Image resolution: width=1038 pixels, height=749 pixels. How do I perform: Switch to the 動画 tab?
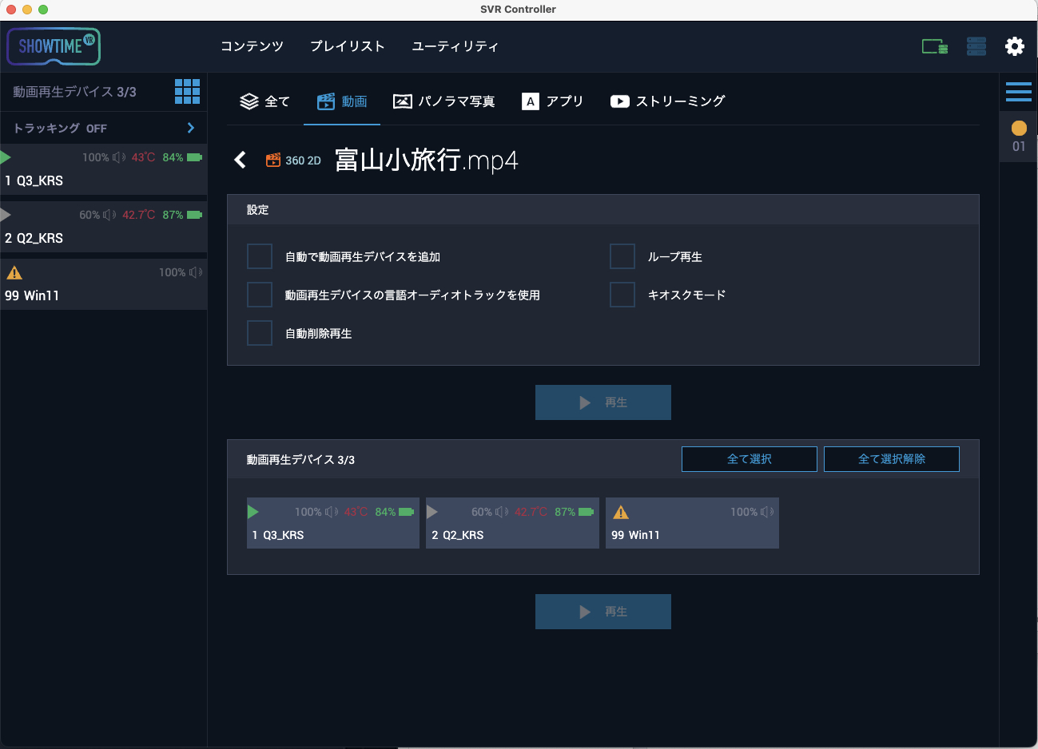pyautogui.click(x=342, y=101)
